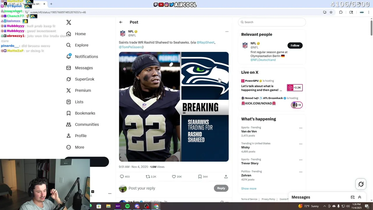Compose new message in Messages drawer
Image resolution: width=373 pixels, height=210 pixels.
coord(353,197)
